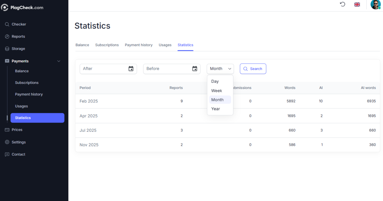Screen dimensions: 383x201
Task: Collapse the Payments sidebar section chevron
Action: pyautogui.click(x=58, y=61)
